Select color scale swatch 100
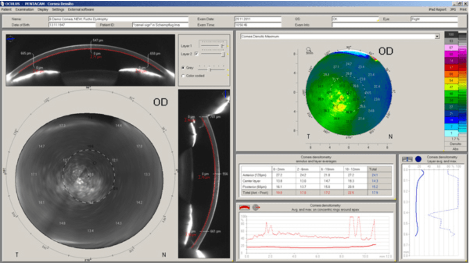Viewport: 470px width, 263px height. (x=451, y=35)
